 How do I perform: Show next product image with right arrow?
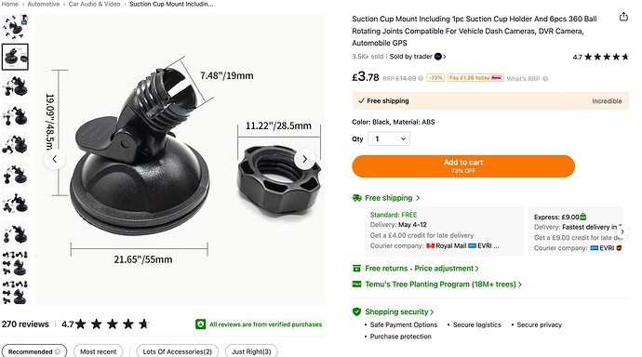click(304, 160)
